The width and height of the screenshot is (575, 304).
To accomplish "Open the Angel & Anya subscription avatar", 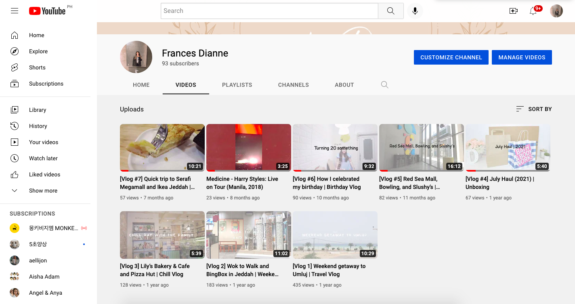I will 15,293.
